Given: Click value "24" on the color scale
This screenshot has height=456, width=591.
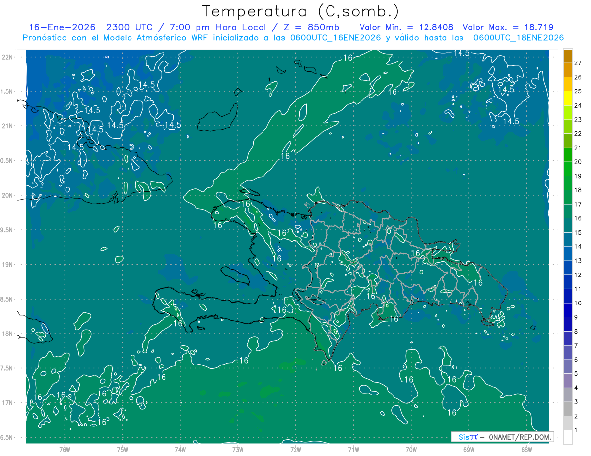Looking at the screenshot, I should click(x=578, y=105).
